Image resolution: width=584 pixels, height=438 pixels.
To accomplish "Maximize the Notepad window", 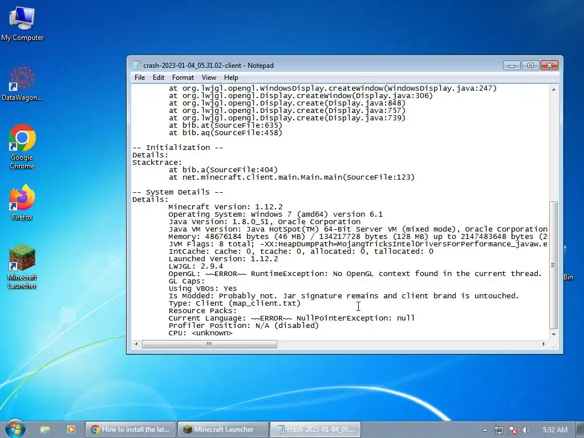I will point(530,66).
